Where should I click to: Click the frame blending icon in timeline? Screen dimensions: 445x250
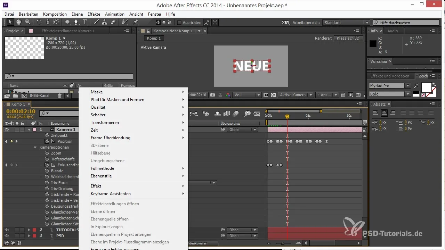[x=227, y=114]
